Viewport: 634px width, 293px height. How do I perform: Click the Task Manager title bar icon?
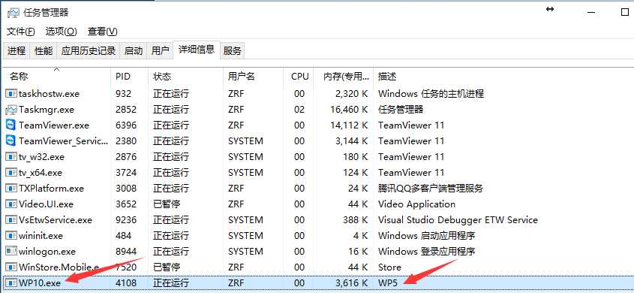pos(14,13)
